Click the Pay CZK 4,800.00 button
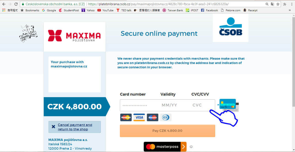This screenshot has height=152, width=295. tap(167, 131)
